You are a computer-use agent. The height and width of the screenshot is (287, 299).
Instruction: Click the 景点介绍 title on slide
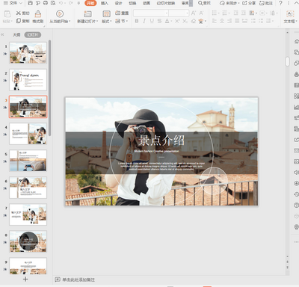[161, 141]
